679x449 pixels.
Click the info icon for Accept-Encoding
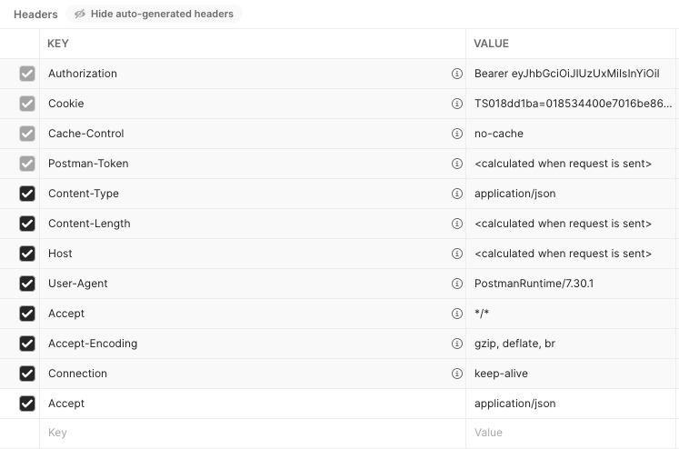(457, 344)
